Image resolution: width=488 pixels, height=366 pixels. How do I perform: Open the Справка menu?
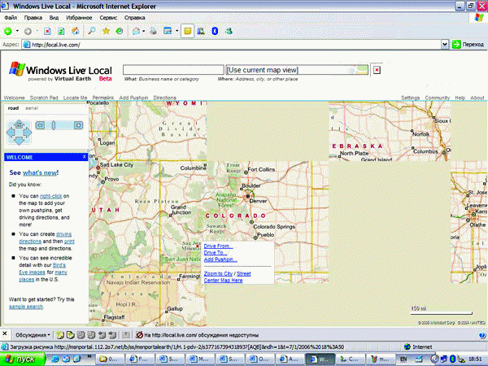(134, 18)
